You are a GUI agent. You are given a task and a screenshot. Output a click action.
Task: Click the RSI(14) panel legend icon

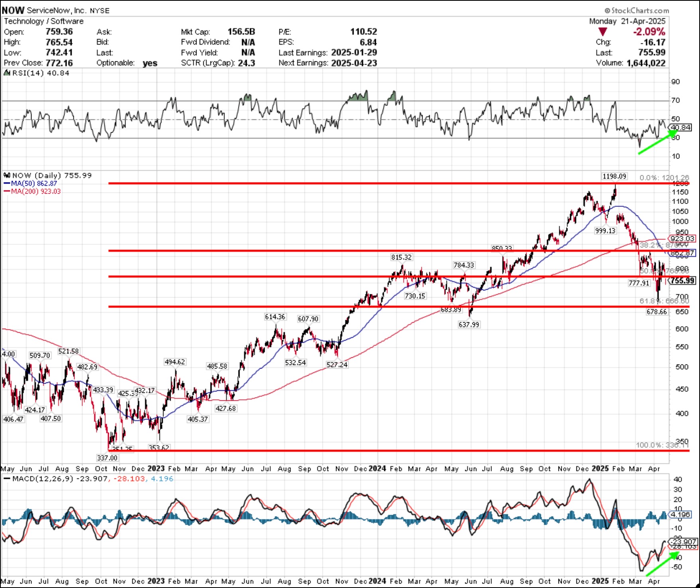(x=7, y=73)
